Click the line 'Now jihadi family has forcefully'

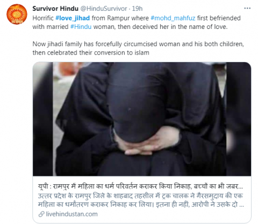[x=138, y=44]
